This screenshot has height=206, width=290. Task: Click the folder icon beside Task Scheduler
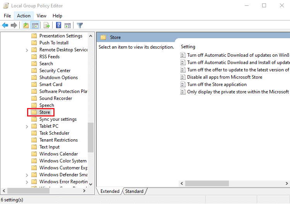point(34,133)
